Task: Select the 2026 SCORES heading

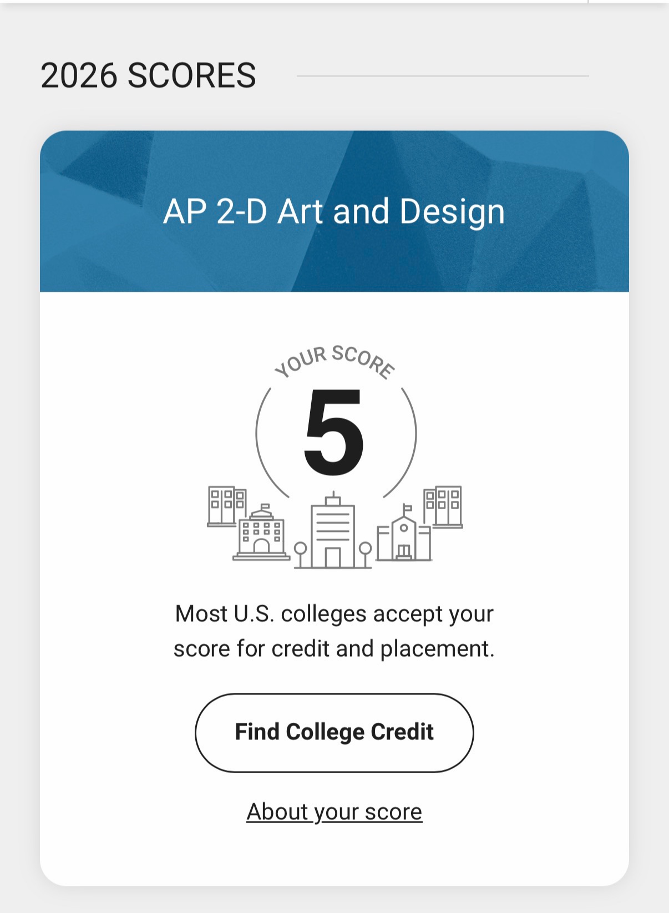Action: tap(148, 75)
